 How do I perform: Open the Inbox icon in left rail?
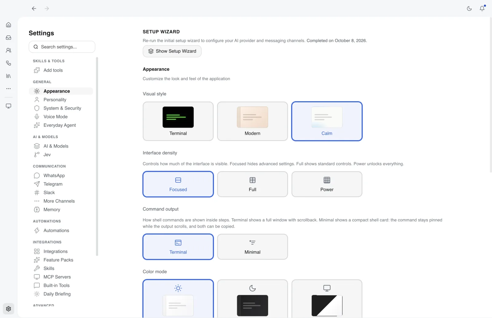9,38
